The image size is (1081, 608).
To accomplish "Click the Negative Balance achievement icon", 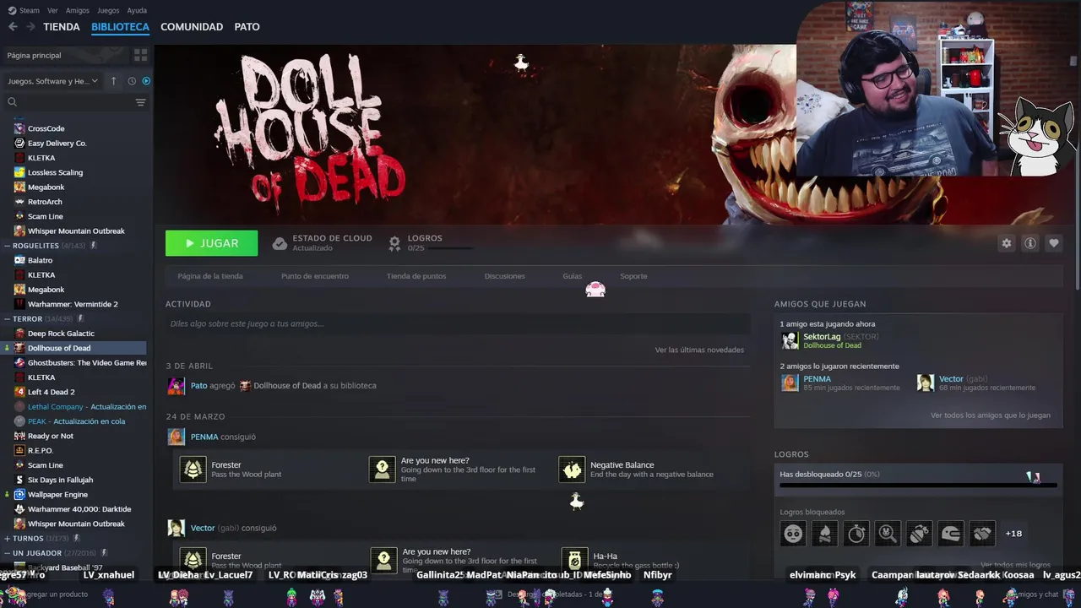I will 572,470.
